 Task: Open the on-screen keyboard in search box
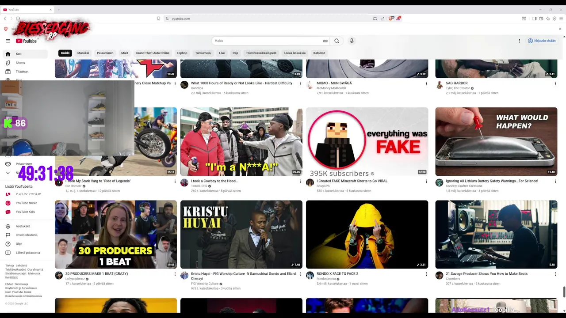(325, 41)
